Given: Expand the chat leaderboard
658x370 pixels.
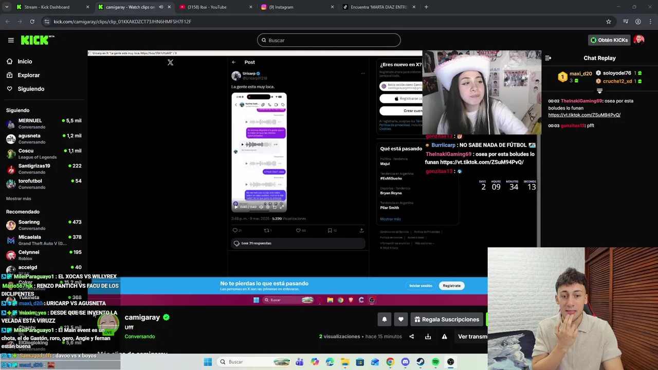Looking at the screenshot, I should click(x=599, y=91).
